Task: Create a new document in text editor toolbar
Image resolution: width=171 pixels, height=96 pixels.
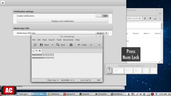Action: pyautogui.click(x=35, y=45)
